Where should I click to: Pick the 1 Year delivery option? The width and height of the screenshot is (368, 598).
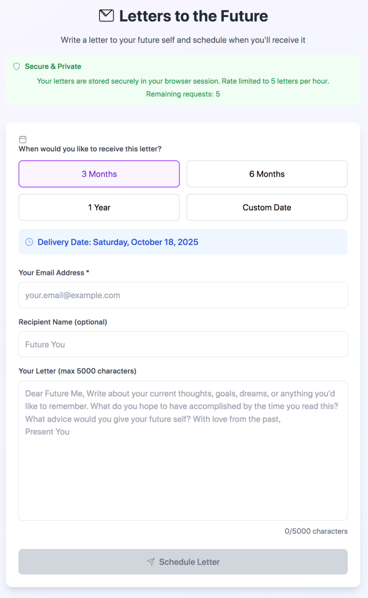99,208
